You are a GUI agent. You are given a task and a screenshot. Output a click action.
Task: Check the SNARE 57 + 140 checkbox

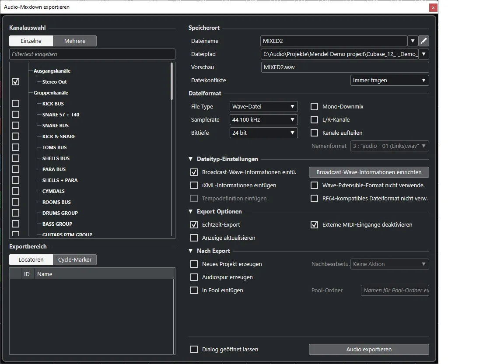15,115
